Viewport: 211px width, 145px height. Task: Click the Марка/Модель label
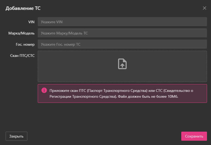(21, 33)
